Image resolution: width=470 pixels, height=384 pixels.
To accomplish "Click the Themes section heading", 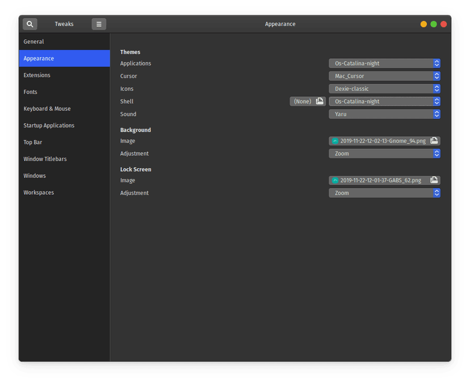I will click(x=130, y=52).
